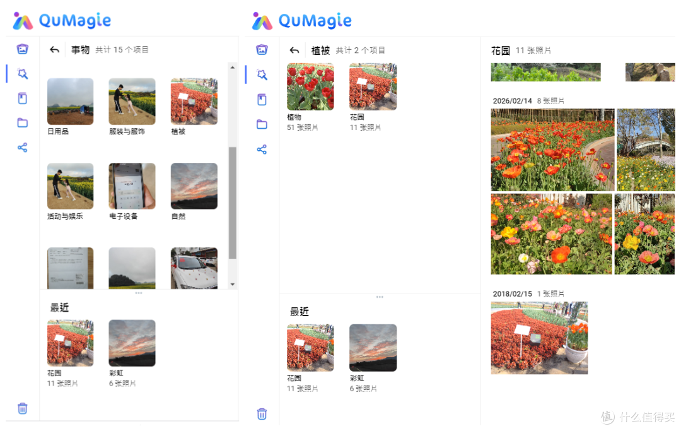Screen dimensions: 681x431
Task: Open the green hedge photo at top
Action: point(545,72)
